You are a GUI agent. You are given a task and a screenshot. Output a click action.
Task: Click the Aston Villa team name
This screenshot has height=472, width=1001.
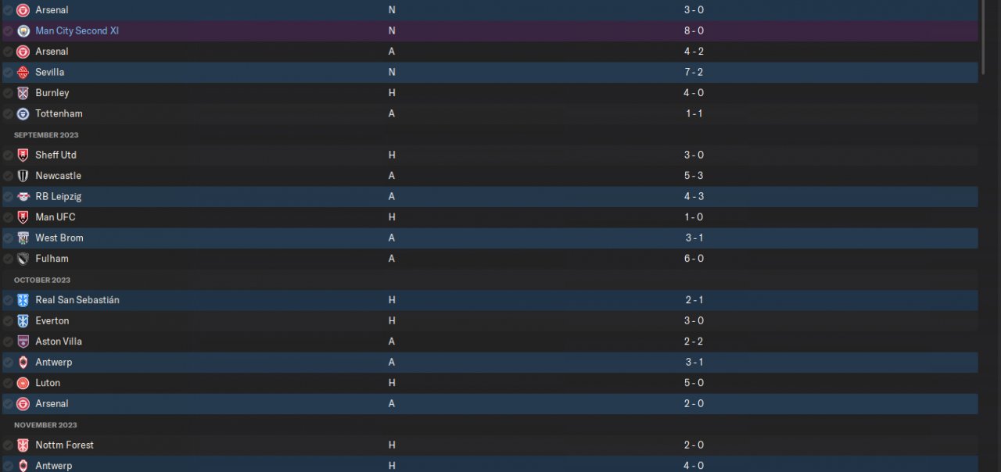59,341
